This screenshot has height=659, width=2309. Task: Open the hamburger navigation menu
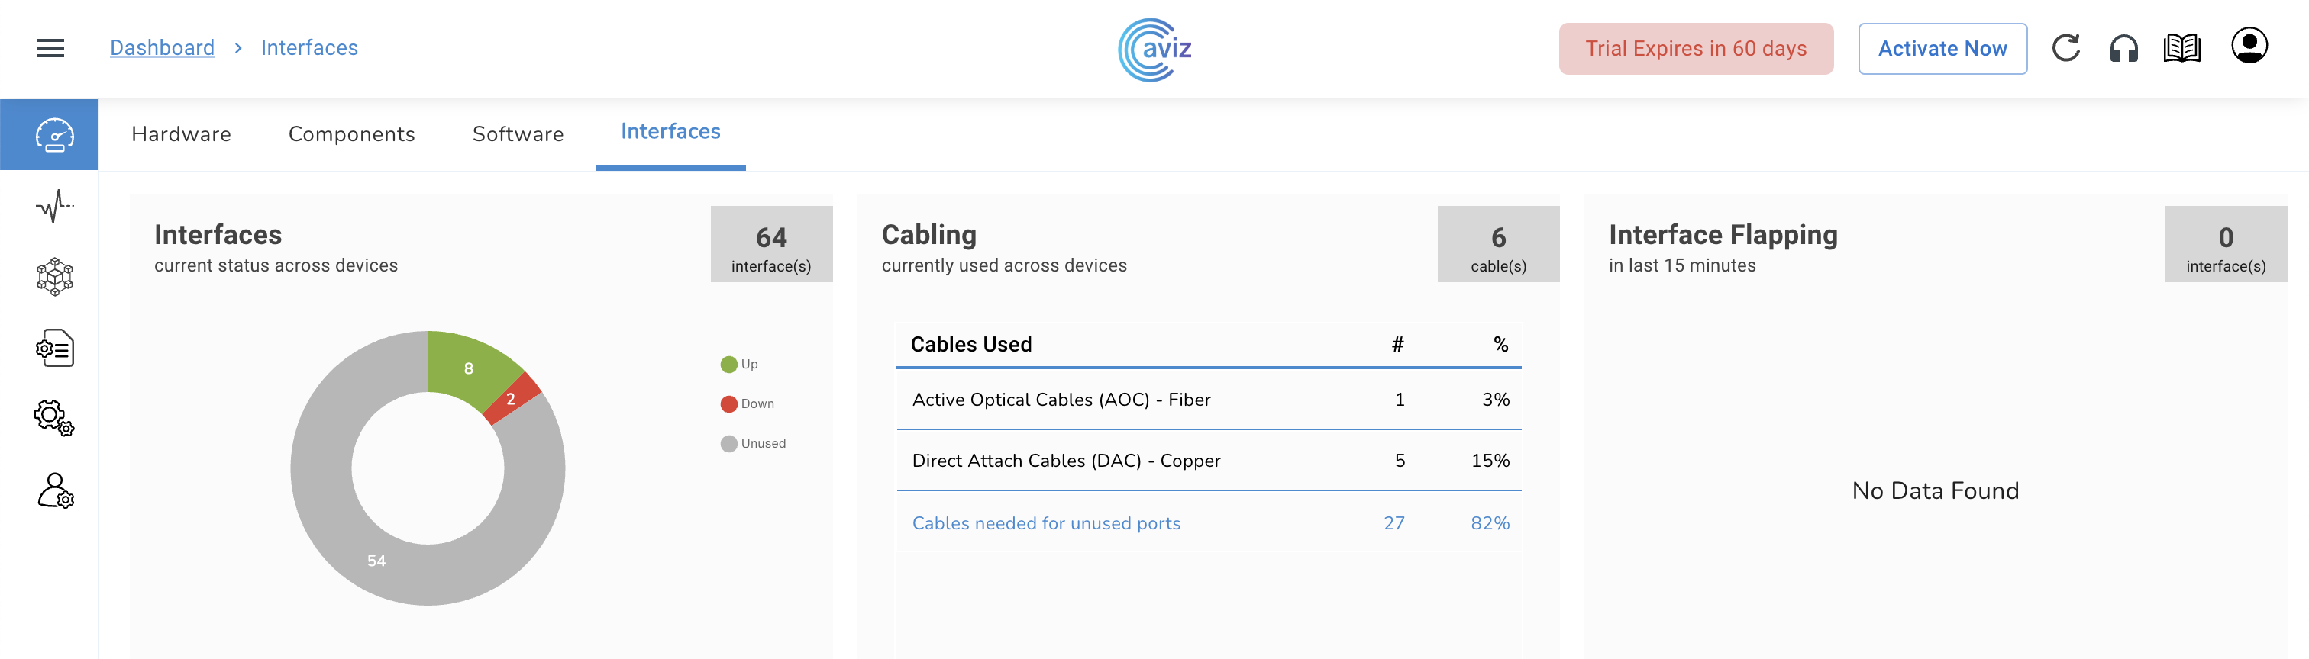(x=50, y=48)
